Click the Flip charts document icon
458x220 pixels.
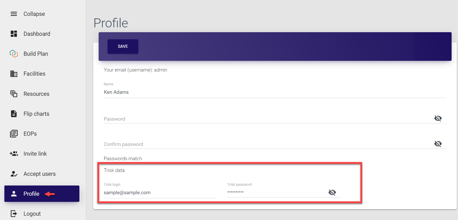pos(14,114)
